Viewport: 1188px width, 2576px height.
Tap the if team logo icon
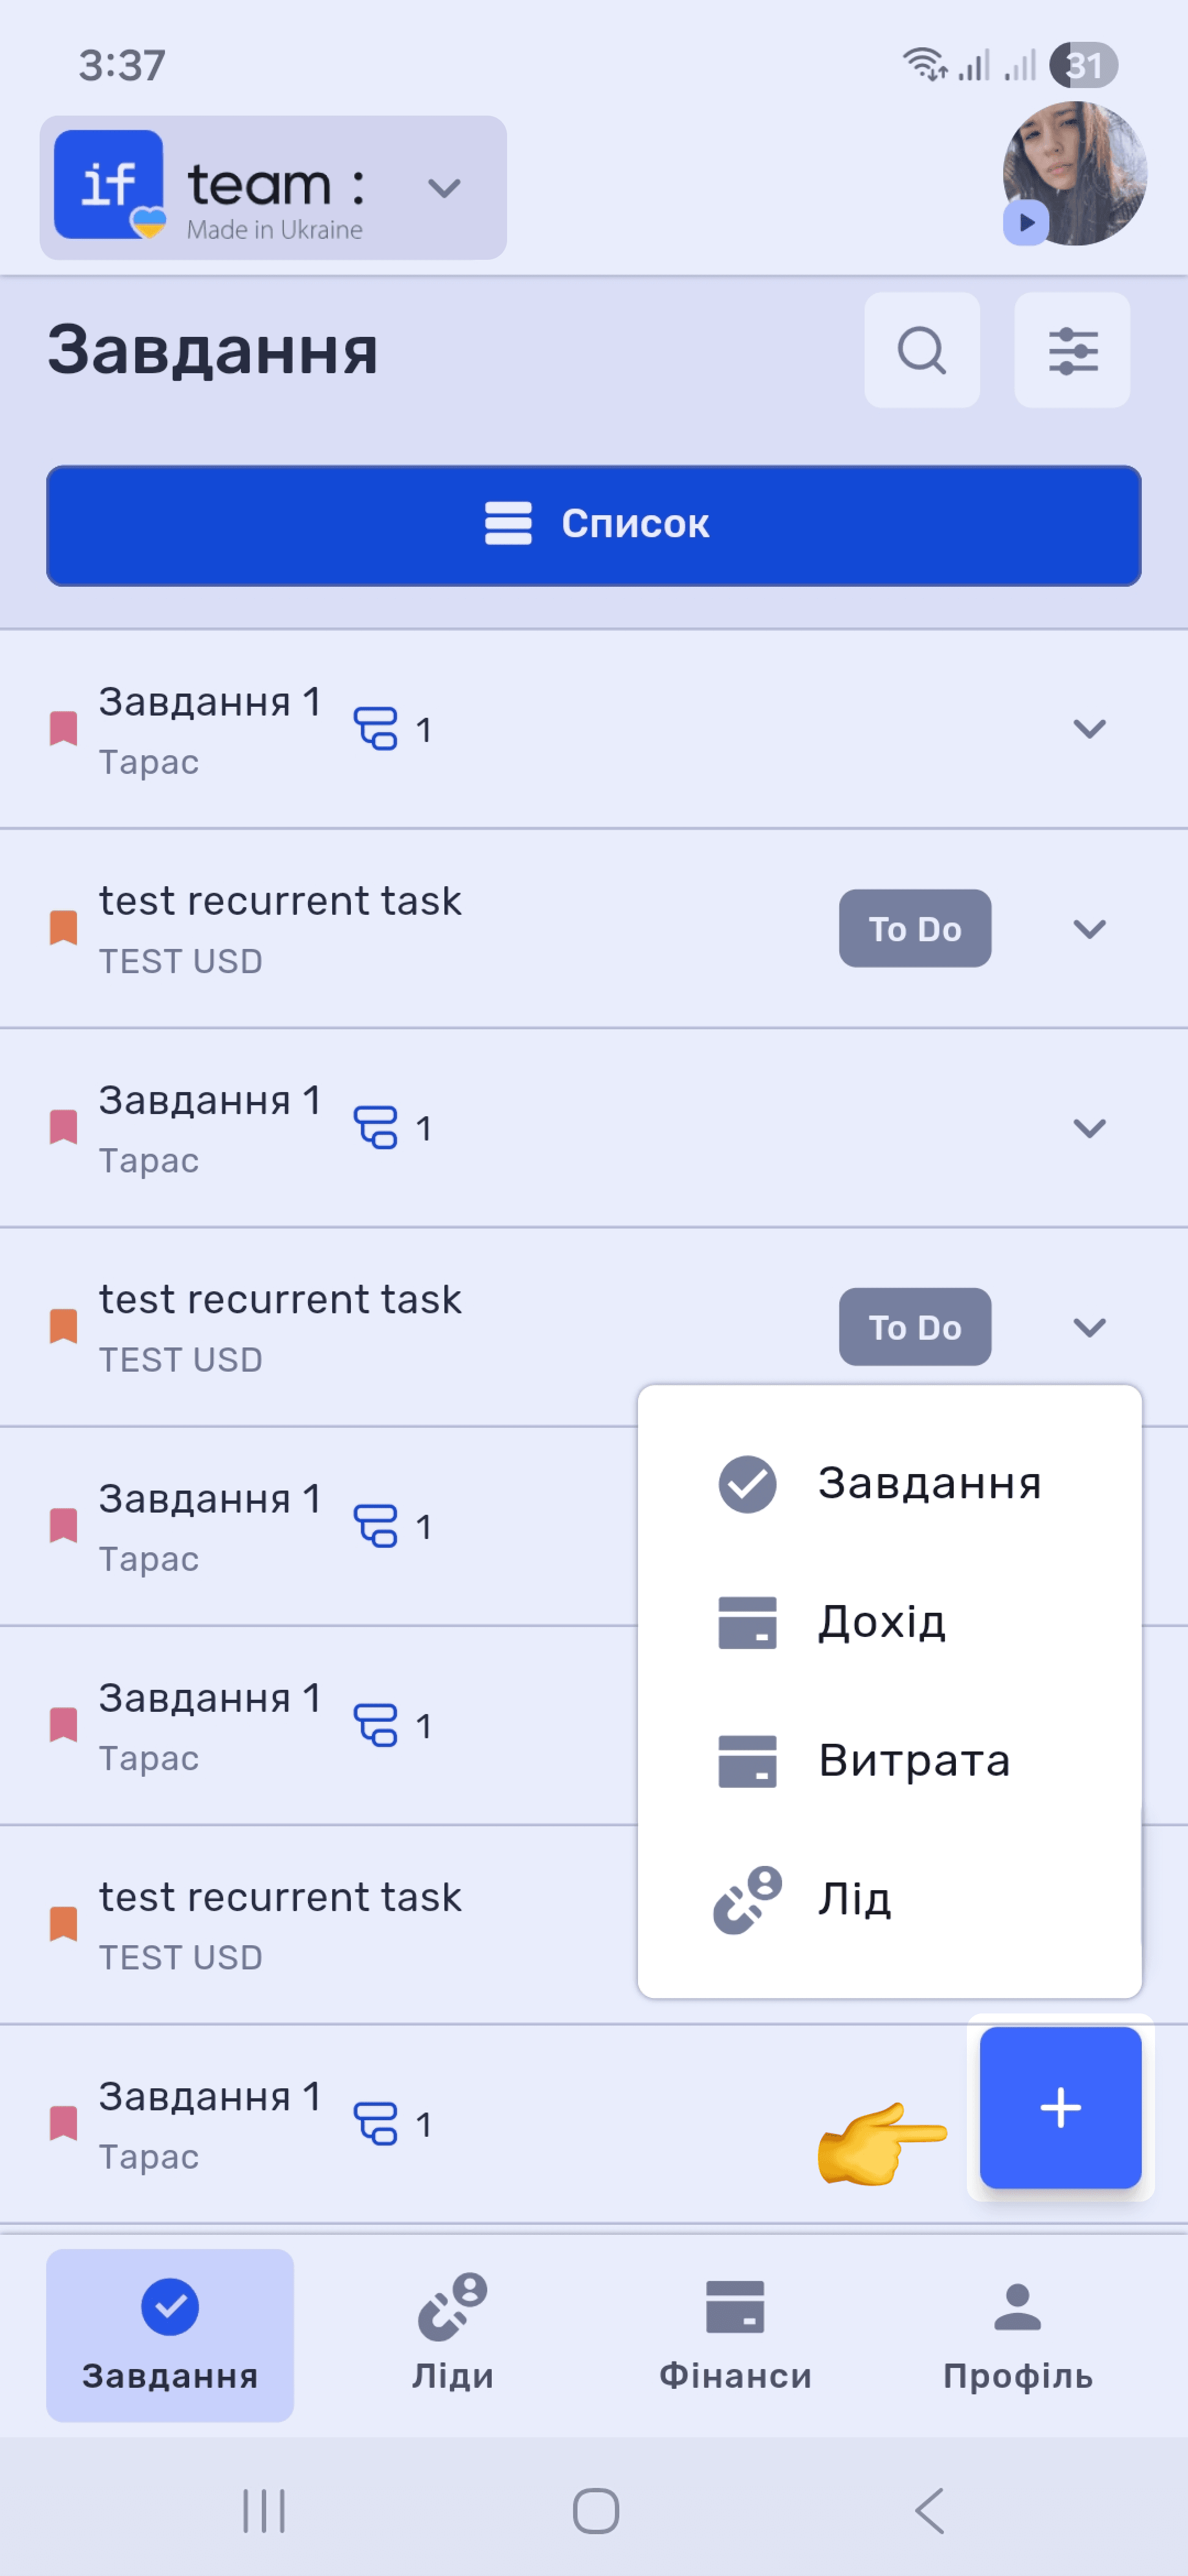click(x=109, y=185)
